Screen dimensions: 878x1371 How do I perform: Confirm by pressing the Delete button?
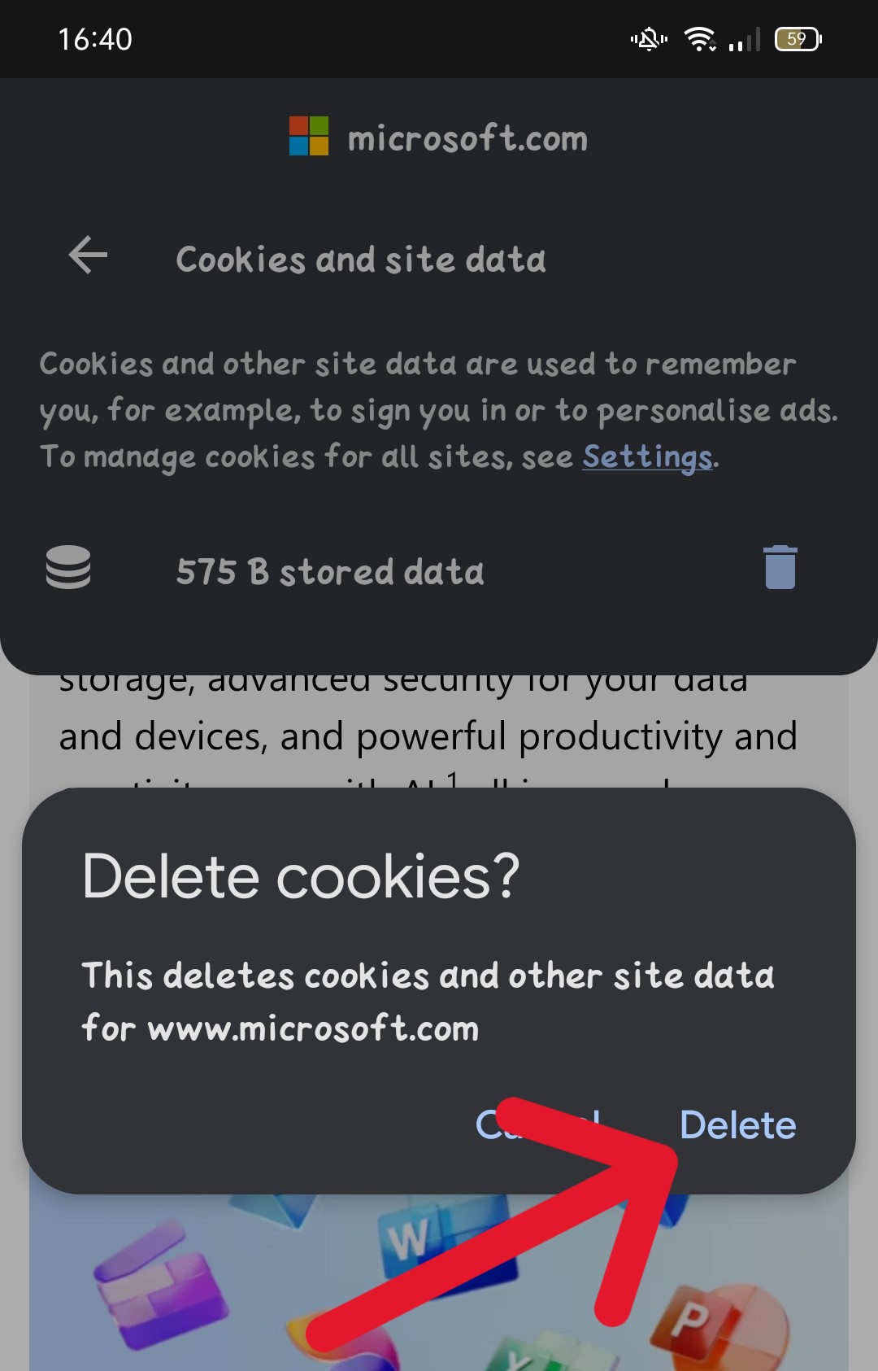(737, 1125)
